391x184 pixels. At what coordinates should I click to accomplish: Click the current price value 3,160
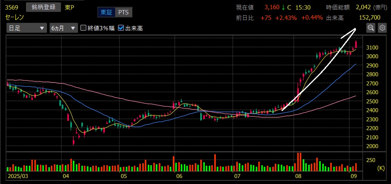coord(271,7)
